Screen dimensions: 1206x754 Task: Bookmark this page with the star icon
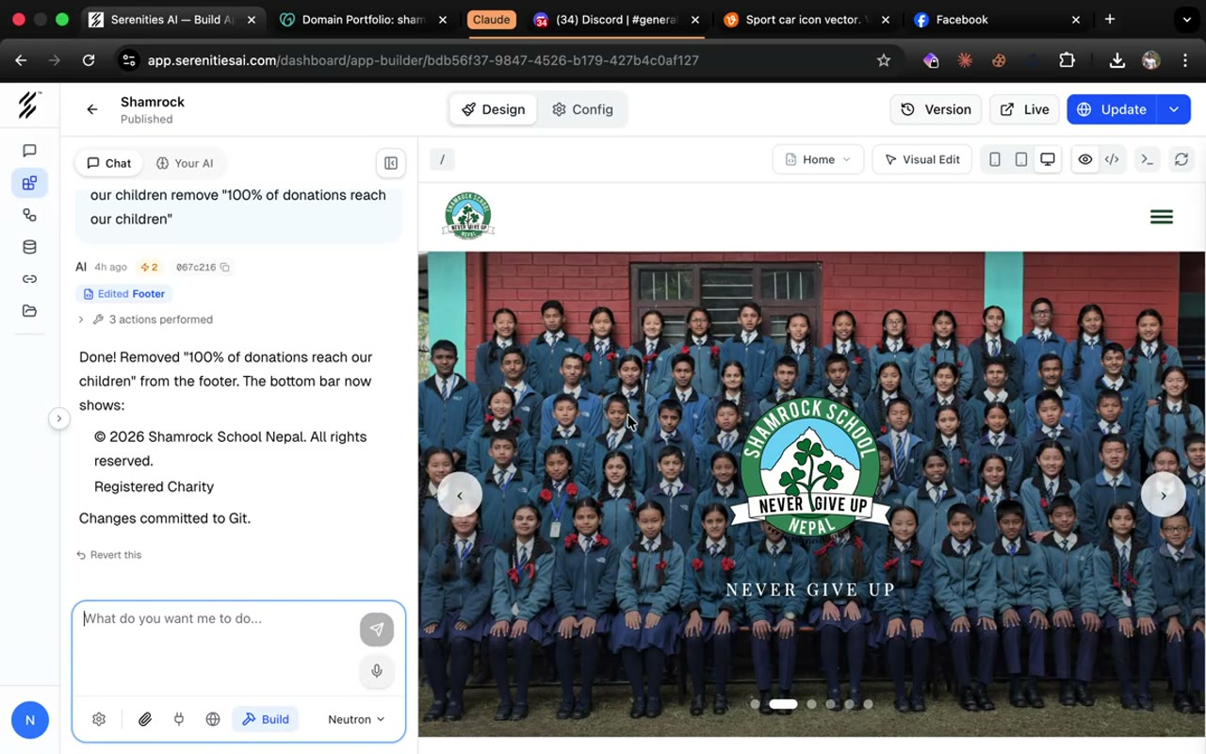(x=883, y=60)
